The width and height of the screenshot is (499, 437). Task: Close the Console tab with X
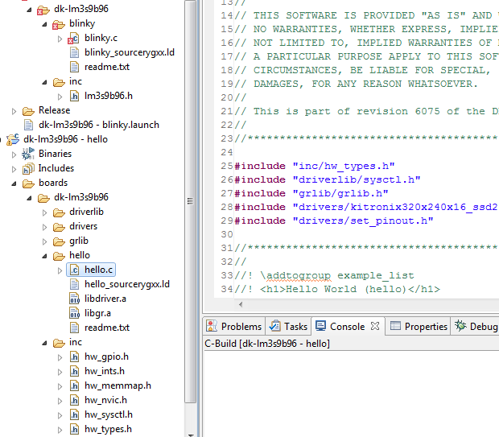pos(375,326)
